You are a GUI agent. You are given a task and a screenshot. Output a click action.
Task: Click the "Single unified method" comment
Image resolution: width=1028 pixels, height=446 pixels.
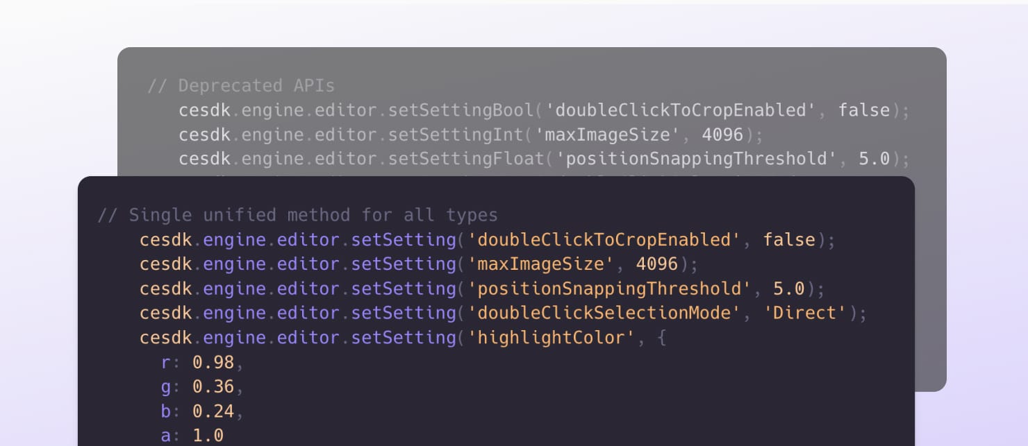click(x=297, y=215)
